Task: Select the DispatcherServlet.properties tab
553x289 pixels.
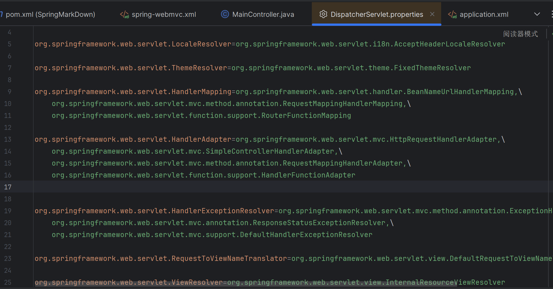Action: [377, 14]
